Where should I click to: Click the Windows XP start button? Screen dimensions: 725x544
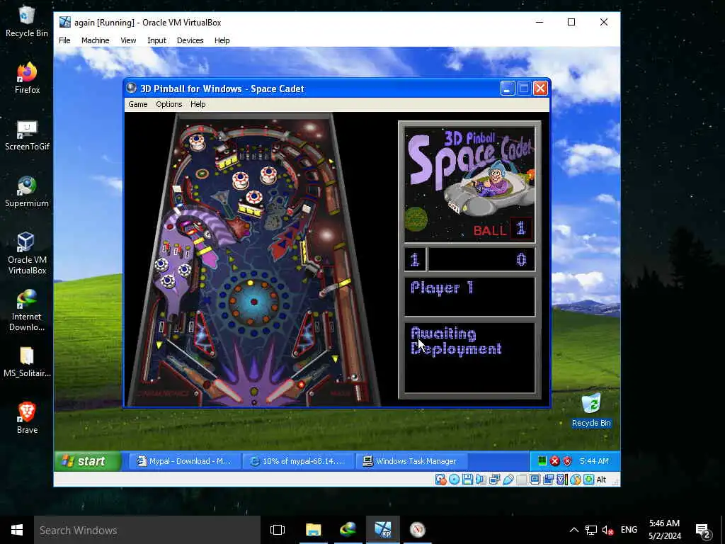click(x=88, y=460)
